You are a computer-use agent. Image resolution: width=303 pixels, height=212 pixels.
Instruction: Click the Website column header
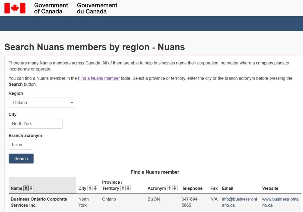[270, 188]
